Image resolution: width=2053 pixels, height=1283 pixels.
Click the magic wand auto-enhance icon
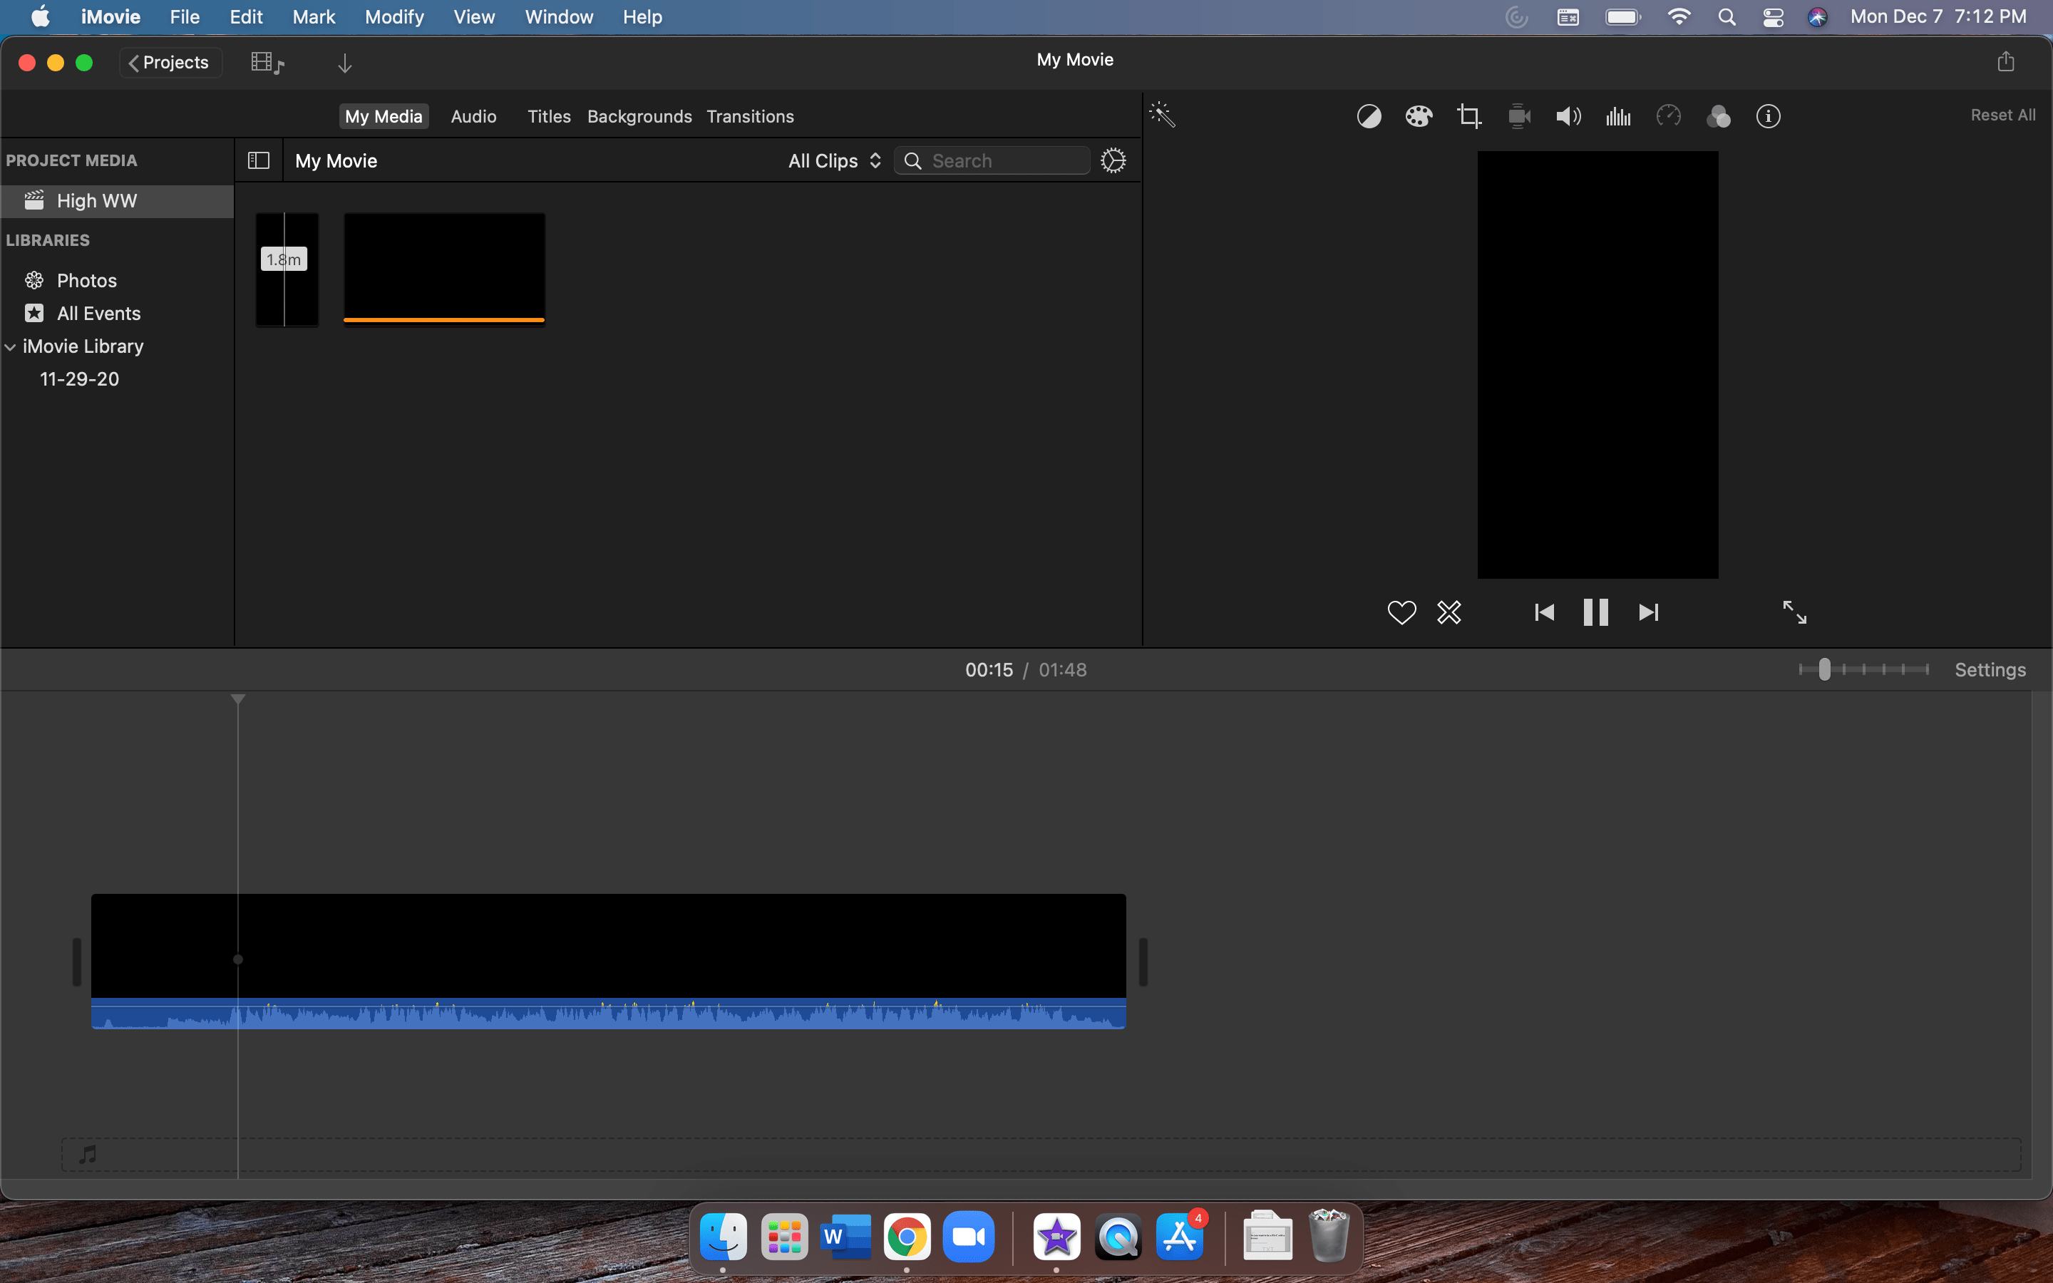1162,115
